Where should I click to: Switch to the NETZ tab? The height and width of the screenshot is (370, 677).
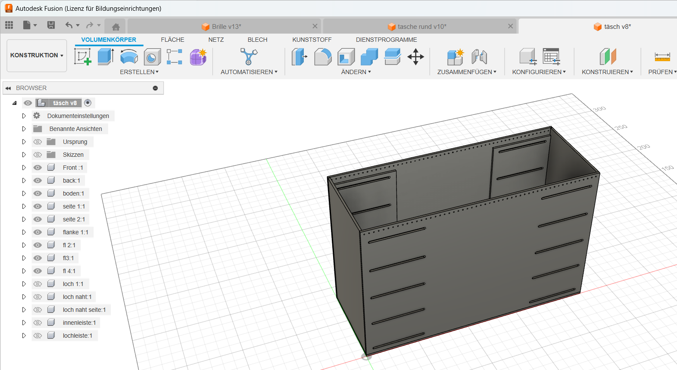point(216,40)
